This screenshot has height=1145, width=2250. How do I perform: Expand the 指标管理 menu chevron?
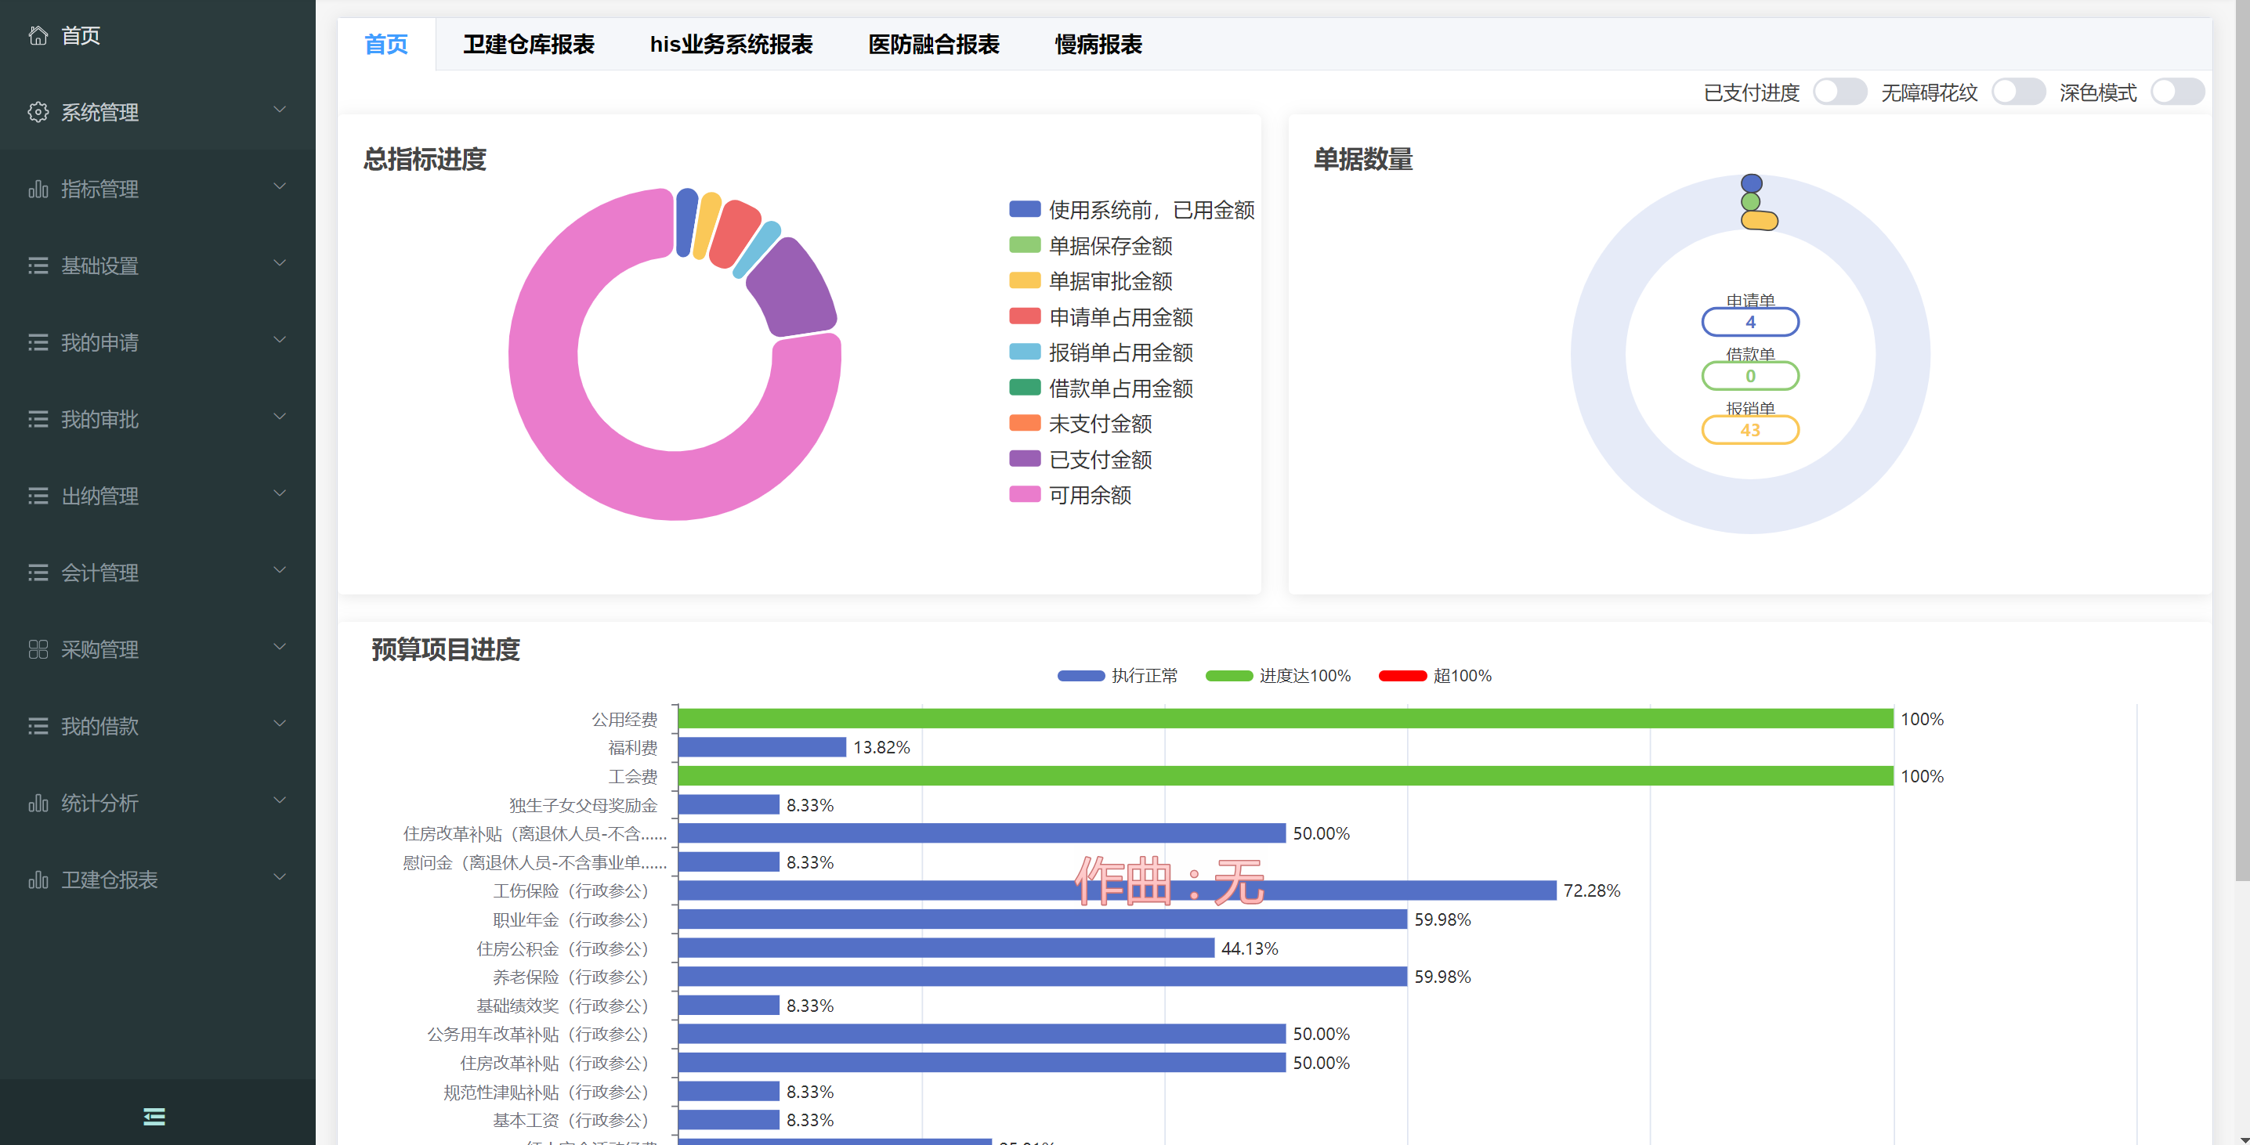tap(280, 187)
